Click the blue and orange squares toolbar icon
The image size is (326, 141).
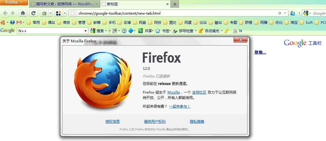[x=58, y=13]
